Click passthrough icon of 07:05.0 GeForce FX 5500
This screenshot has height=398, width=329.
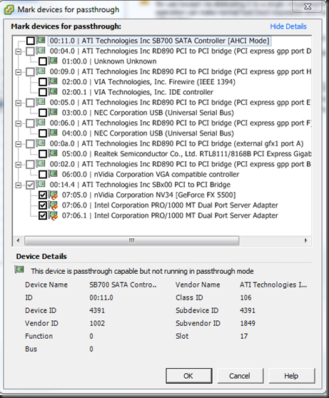coord(54,195)
